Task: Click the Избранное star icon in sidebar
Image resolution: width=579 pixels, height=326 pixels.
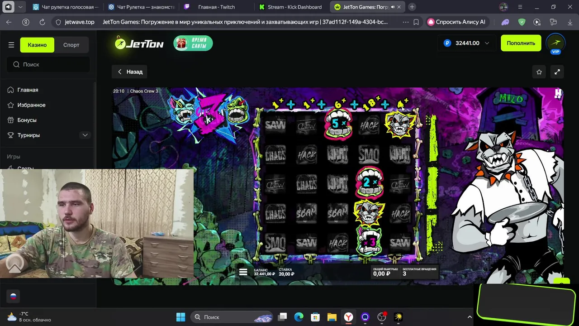Action: pyautogui.click(x=11, y=105)
